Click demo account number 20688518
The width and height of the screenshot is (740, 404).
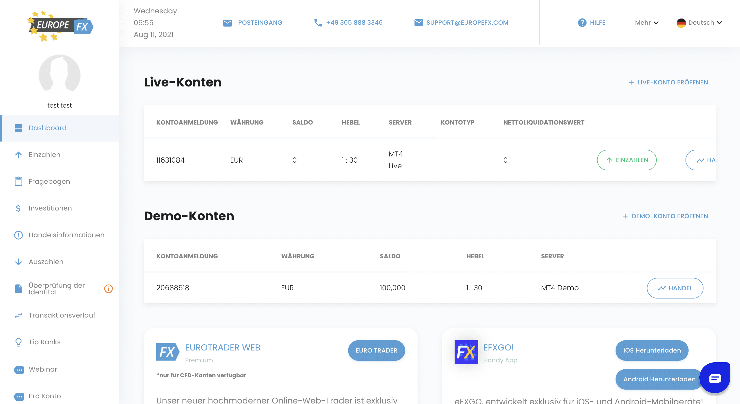tap(173, 288)
